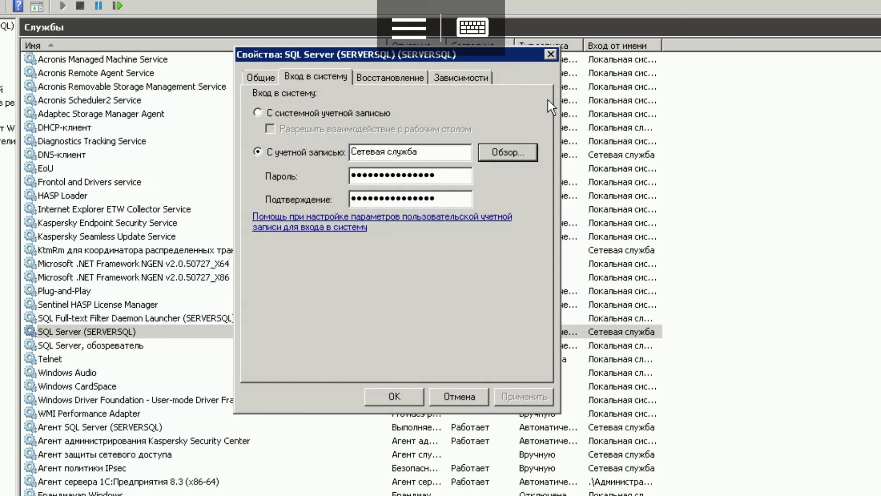Click gear icon of Acronis Managed Machine Service
This screenshot has height=496, width=881.
pos(30,59)
